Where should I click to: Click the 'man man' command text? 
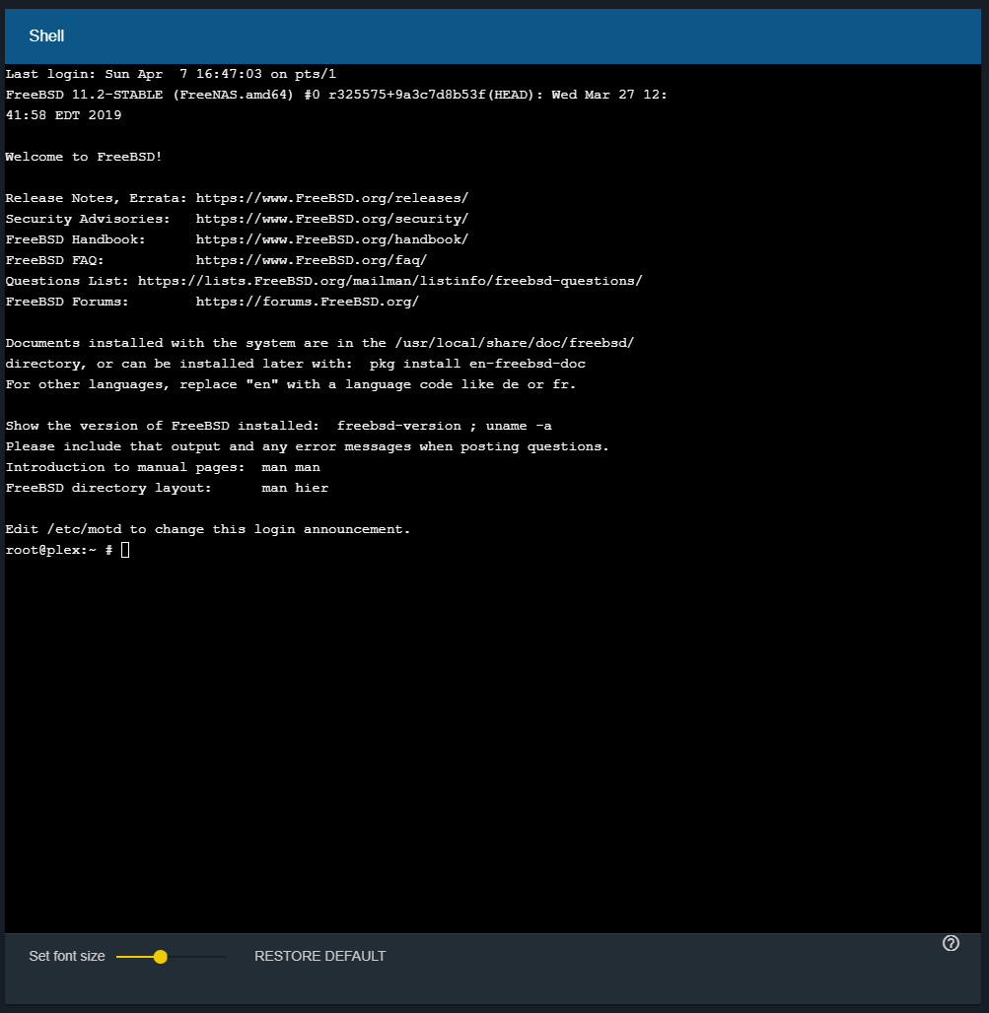coord(291,467)
